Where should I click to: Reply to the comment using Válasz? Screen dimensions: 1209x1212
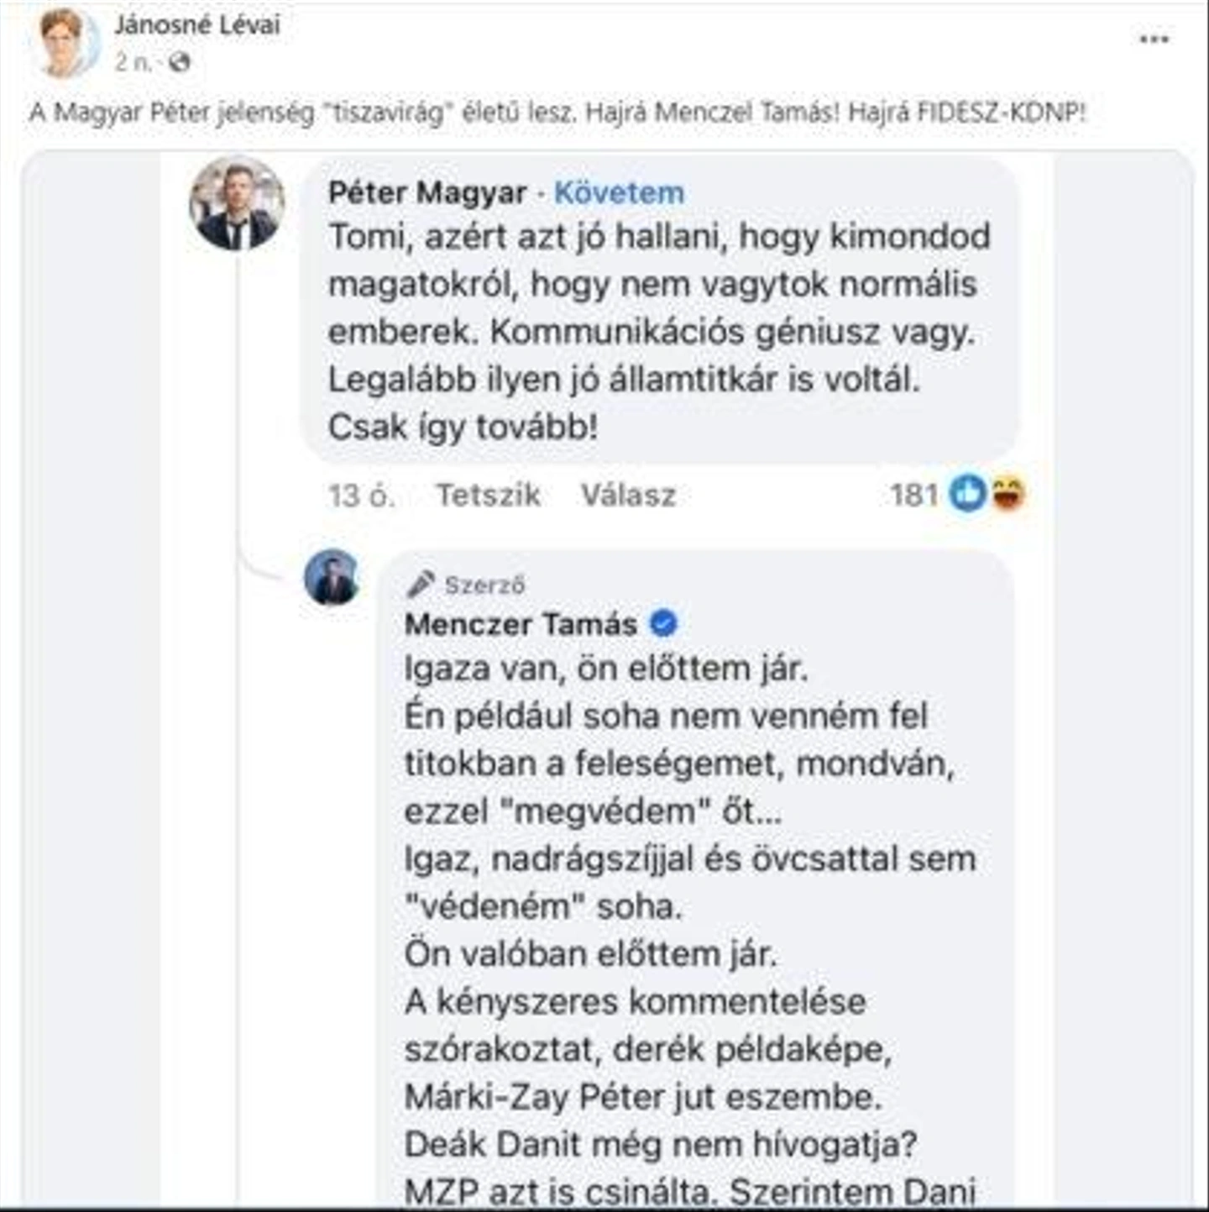[629, 495]
